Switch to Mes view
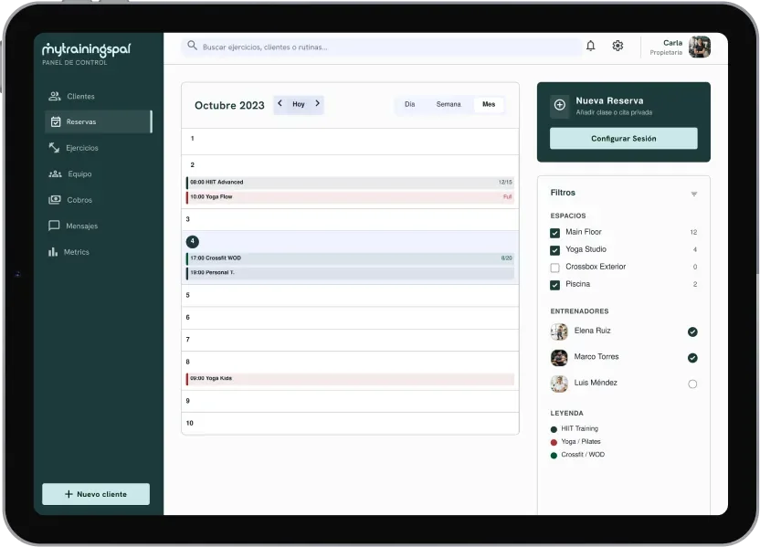760x547 pixels. tap(489, 104)
